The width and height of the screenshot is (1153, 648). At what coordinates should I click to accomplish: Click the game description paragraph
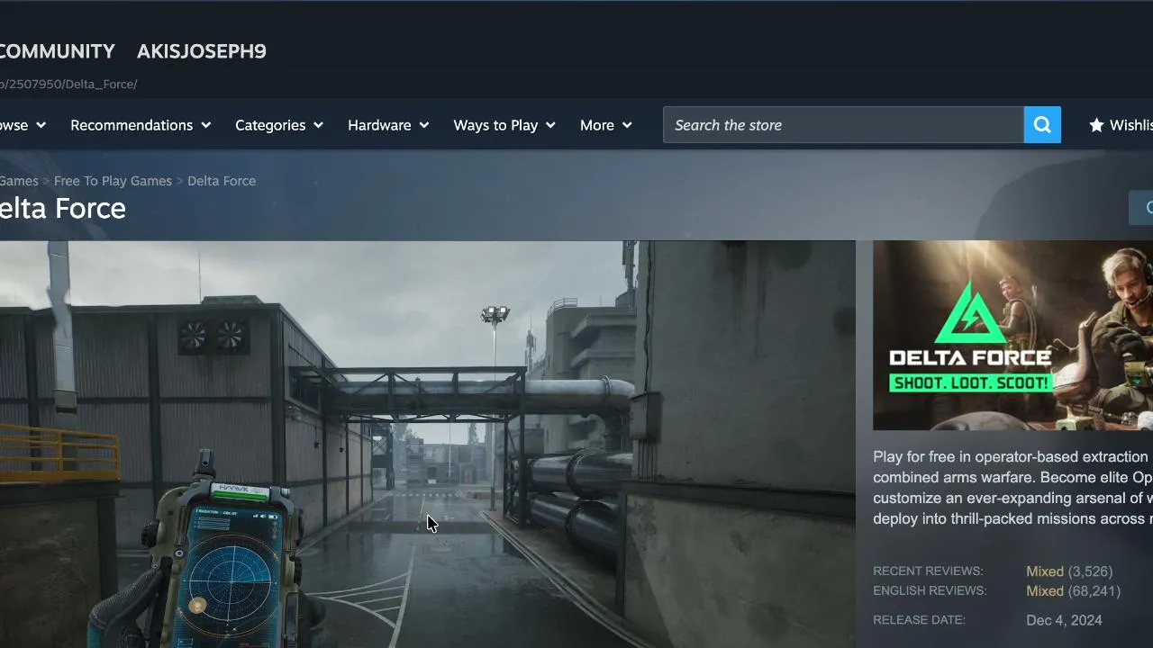click(1012, 488)
